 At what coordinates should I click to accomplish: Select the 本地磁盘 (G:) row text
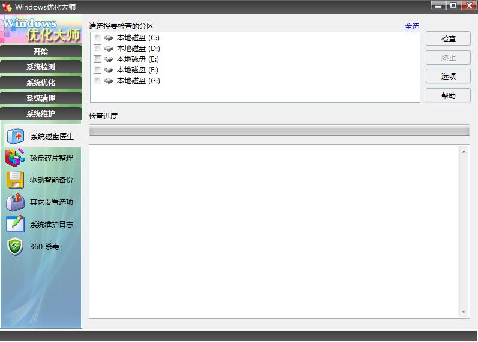[139, 81]
